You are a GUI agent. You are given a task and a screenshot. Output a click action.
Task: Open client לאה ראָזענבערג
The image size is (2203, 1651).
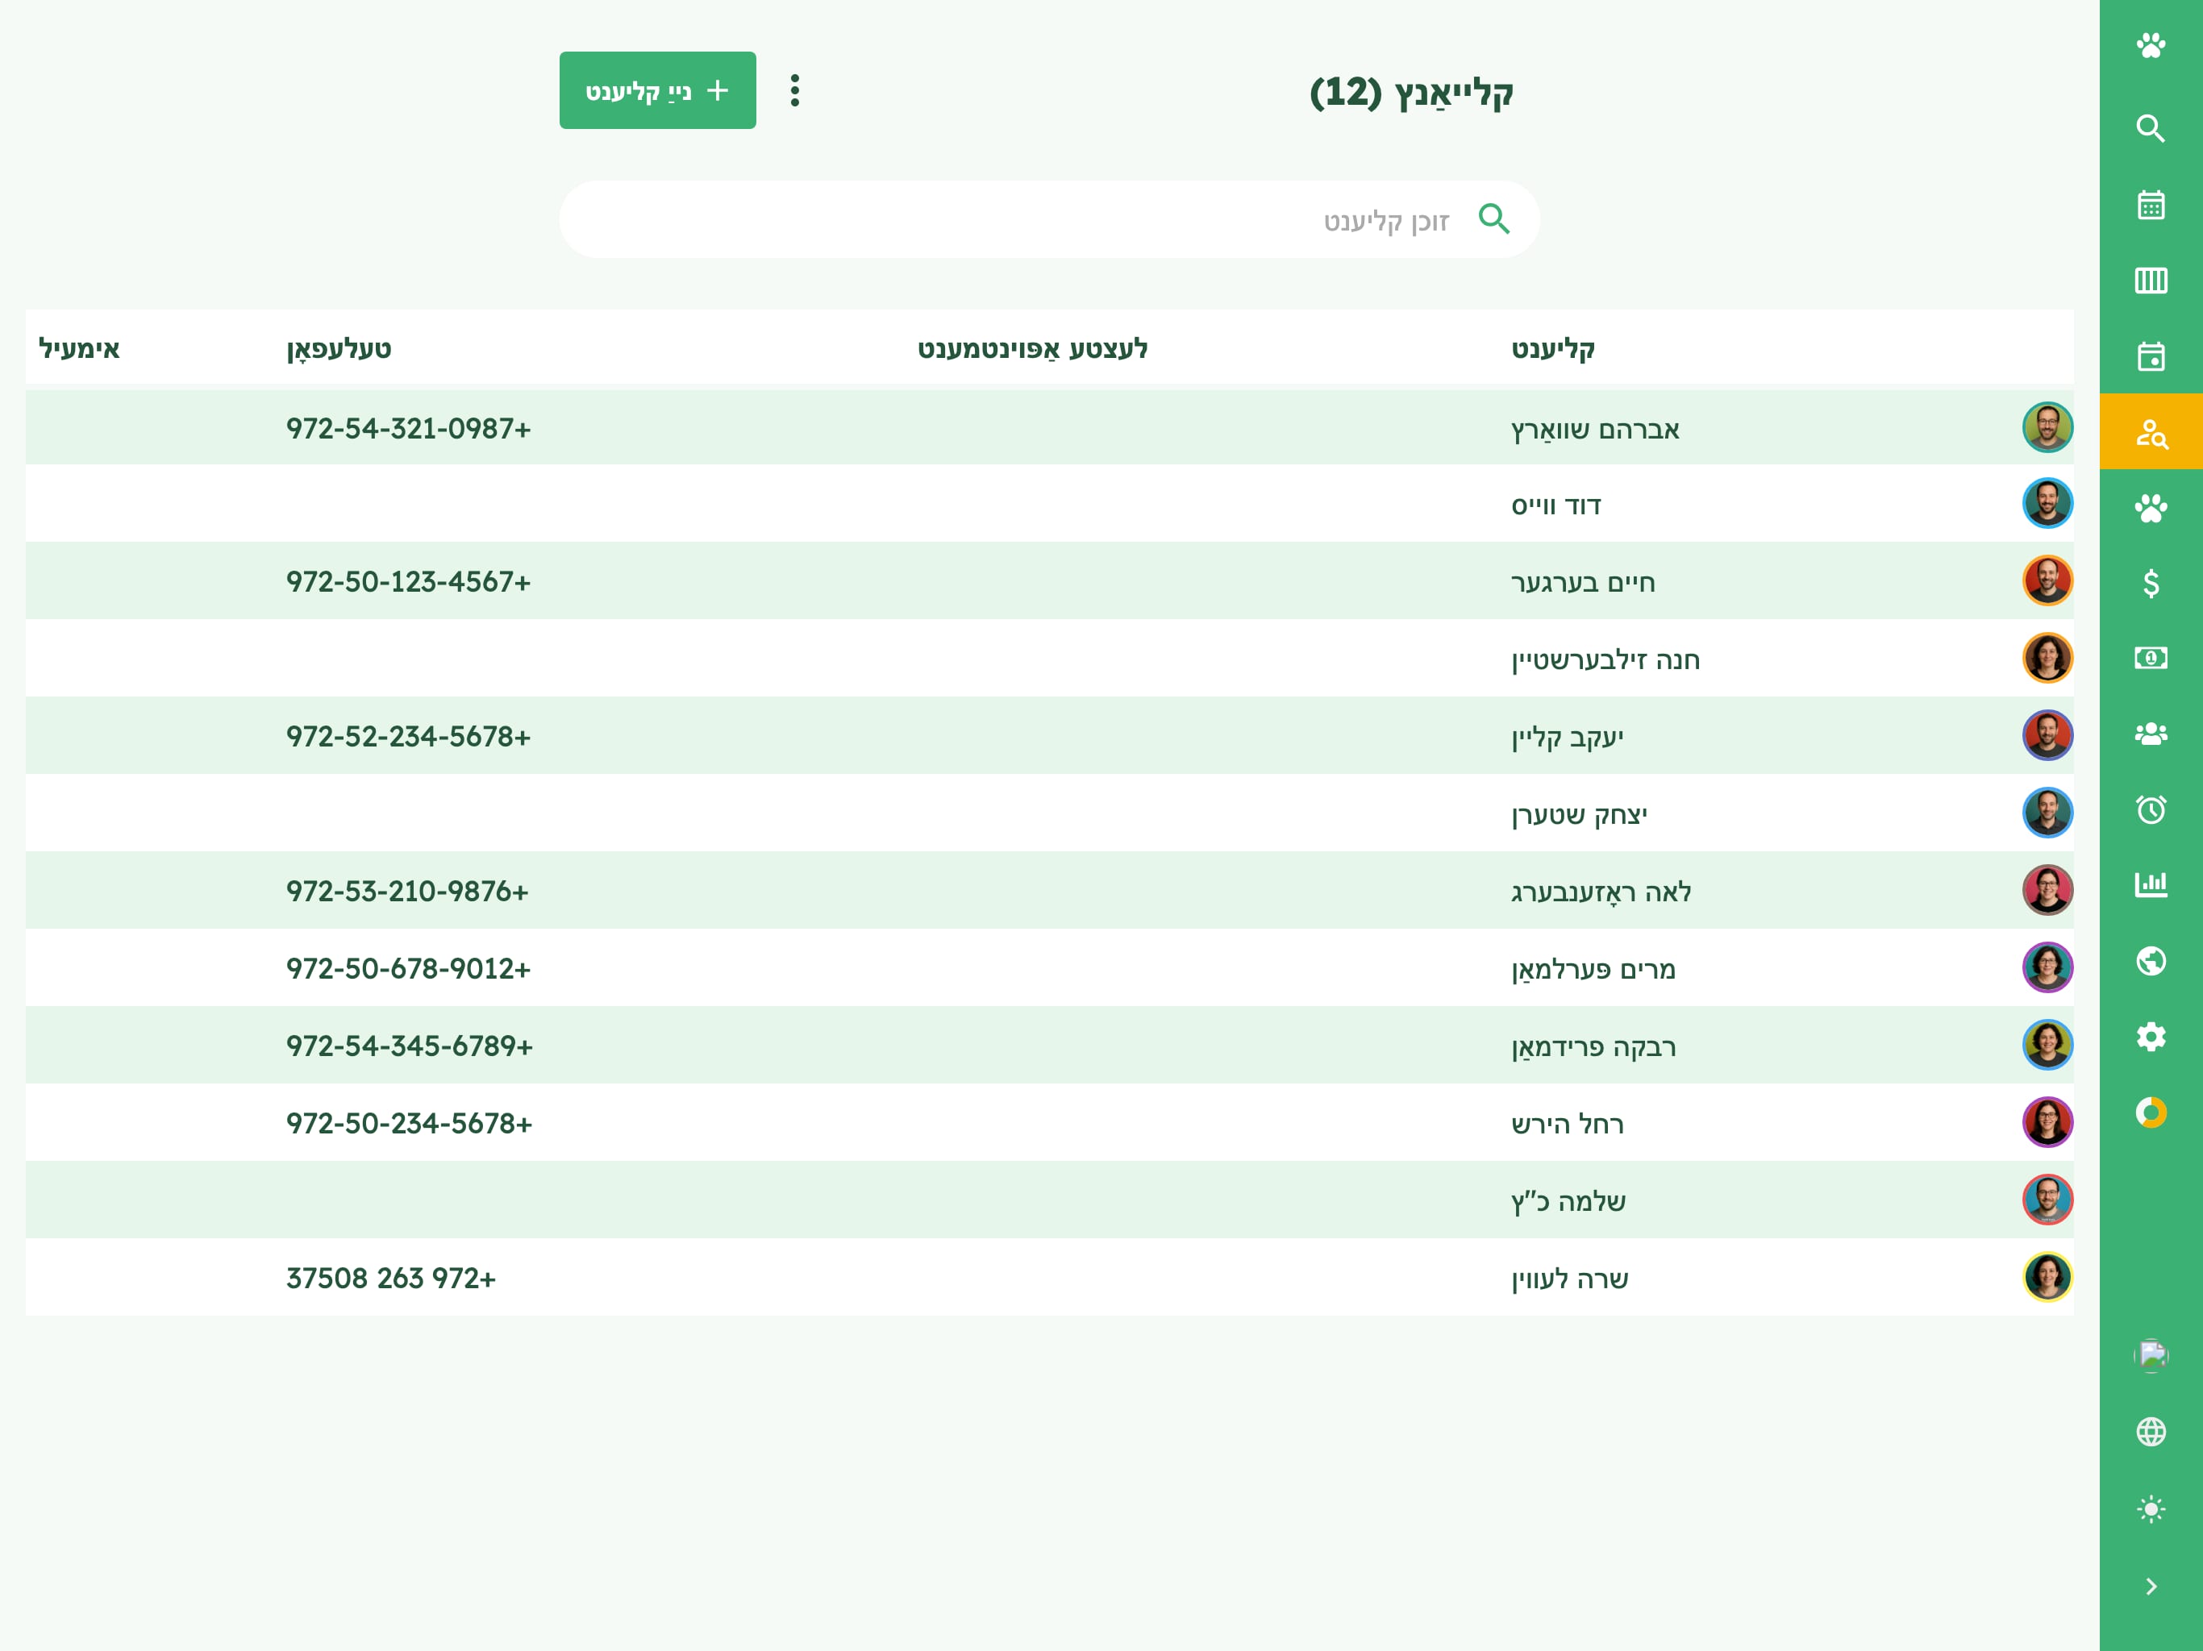1601,892
